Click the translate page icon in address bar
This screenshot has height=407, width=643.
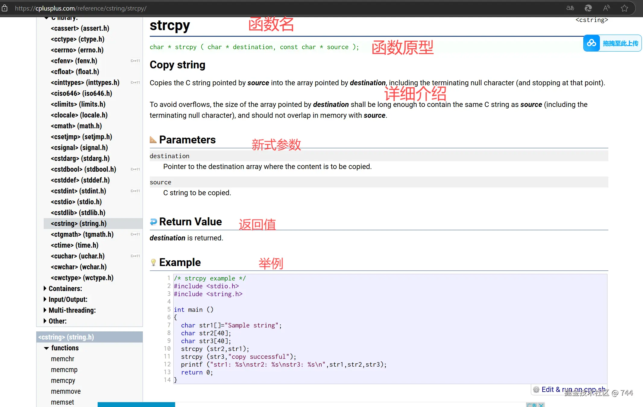click(570, 8)
